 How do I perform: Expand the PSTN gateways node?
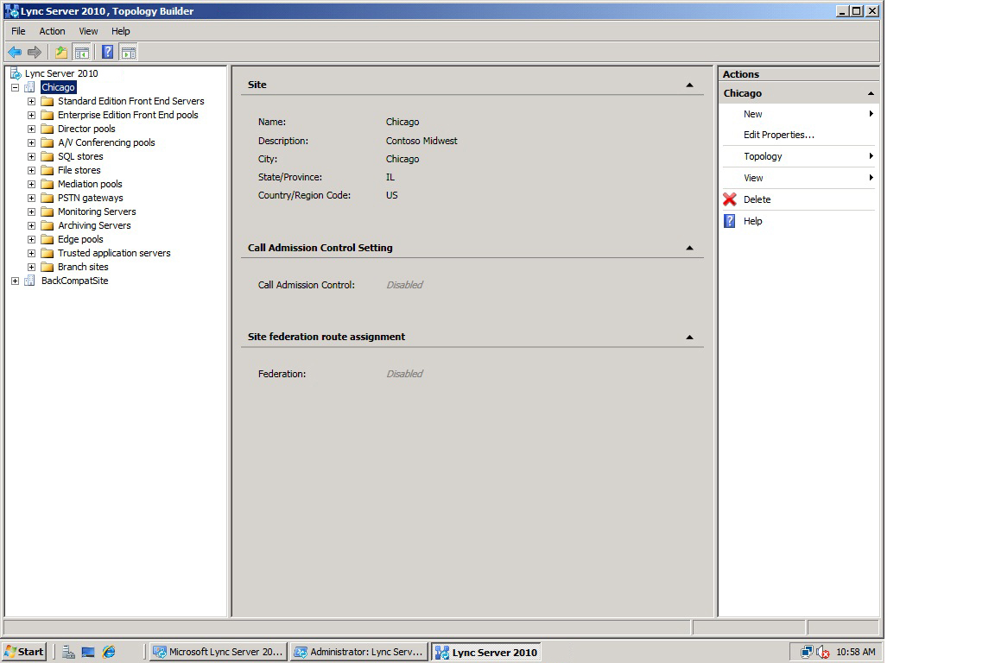coord(31,198)
